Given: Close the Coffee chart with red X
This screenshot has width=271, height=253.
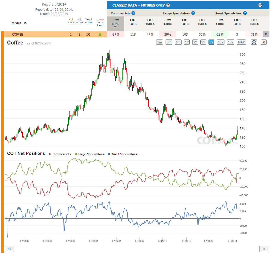Looking at the screenshot, I should point(264,42).
